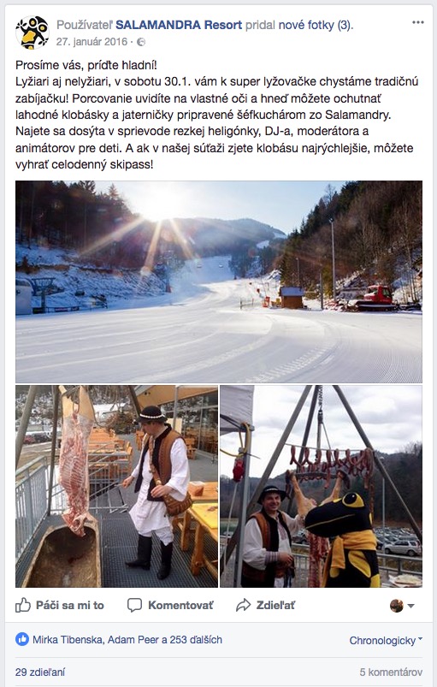Open the SALAMANDRA Resort profile picture
437x687 pixels.
click(x=32, y=33)
